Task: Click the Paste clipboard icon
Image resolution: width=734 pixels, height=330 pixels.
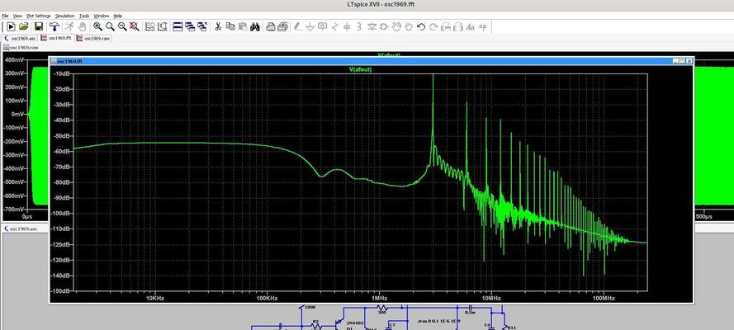Action: tap(243, 27)
